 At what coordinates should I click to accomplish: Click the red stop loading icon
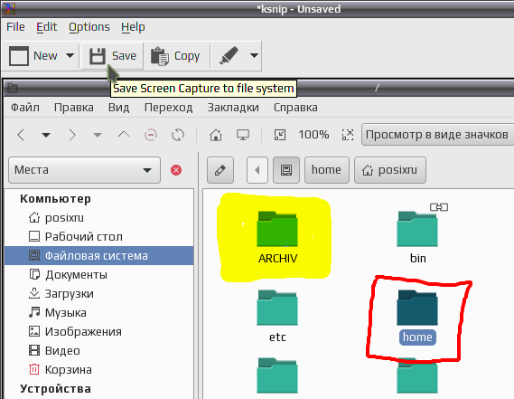pos(151,135)
